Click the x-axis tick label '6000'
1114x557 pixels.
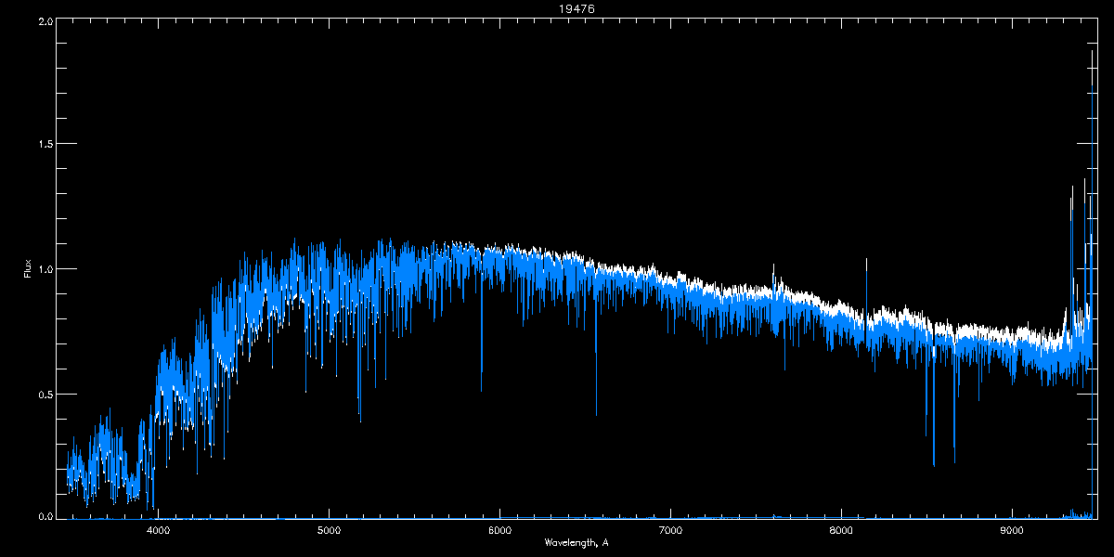coord(499,530)
